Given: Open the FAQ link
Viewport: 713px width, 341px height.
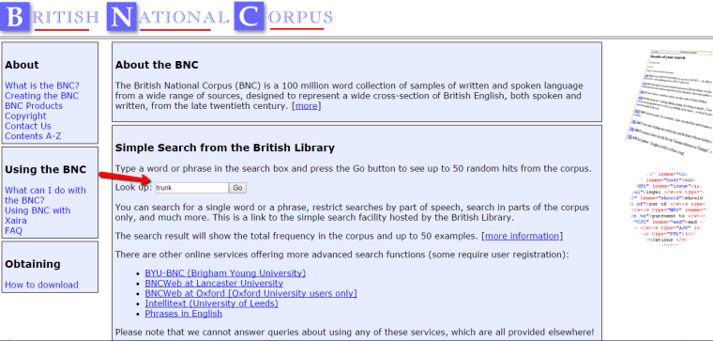Looking at the screenshot, I should click(14, 231).
